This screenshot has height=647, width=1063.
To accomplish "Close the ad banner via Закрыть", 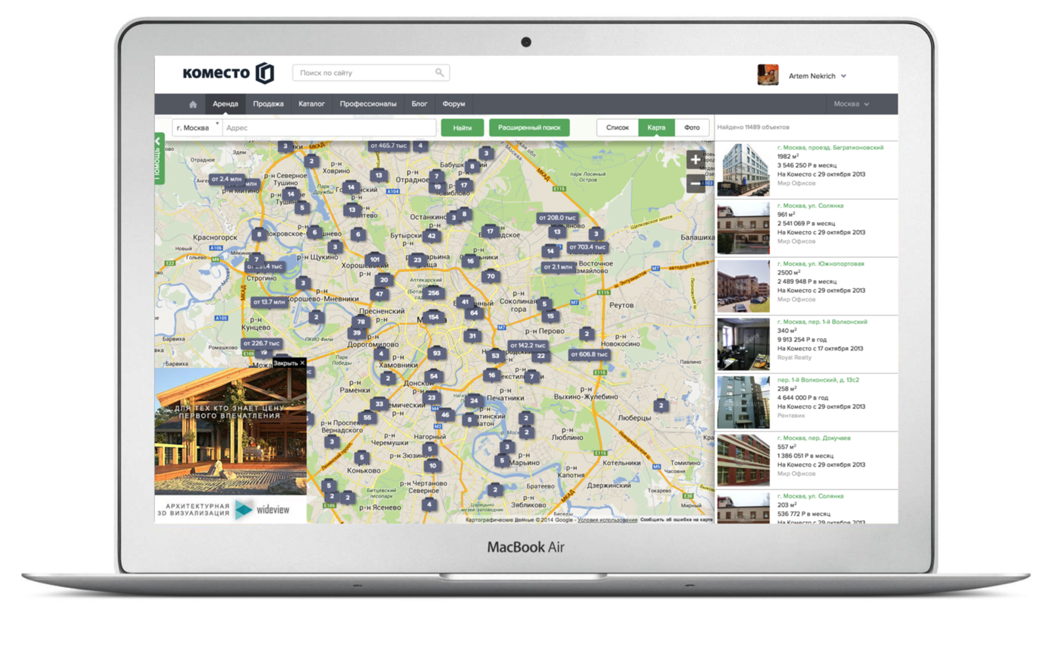I will [289, 363].
